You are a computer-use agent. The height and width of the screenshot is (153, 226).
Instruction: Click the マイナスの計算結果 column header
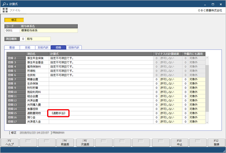tap(168, 54)
